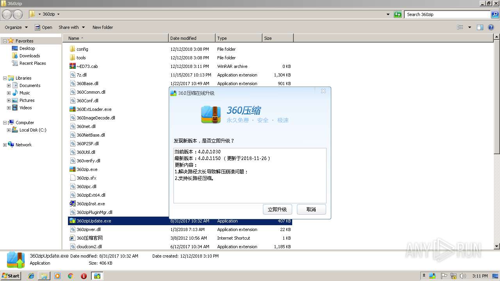Viewport: 500px width, 281px height.
Task: Select the 7z.dll file icon
Action: pos(72,75)
